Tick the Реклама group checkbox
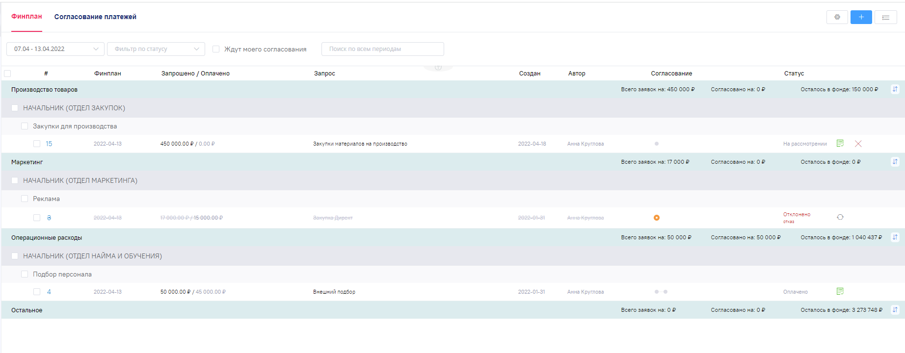The image size is (905, 353). 25,199
